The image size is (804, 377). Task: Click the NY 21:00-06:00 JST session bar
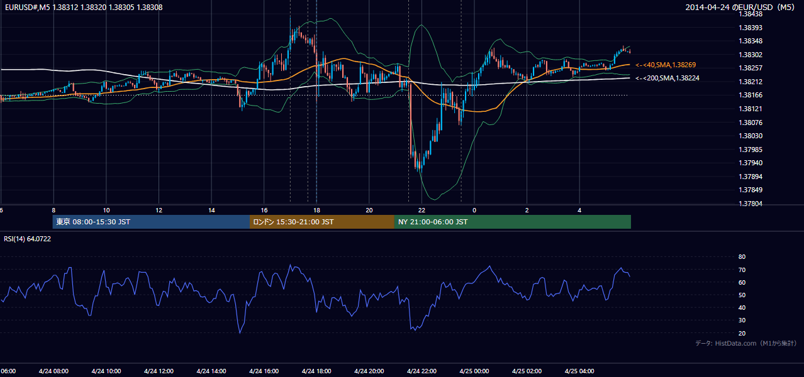point(513,222)
